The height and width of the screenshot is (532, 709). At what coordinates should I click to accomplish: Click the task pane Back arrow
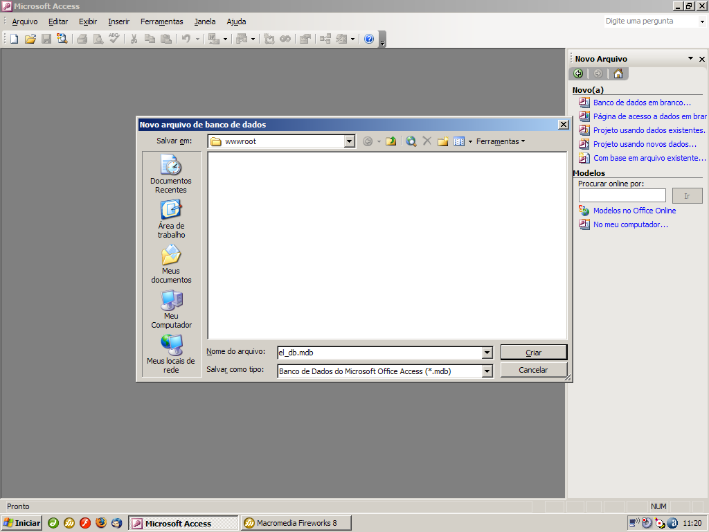(x=578, y=73)
